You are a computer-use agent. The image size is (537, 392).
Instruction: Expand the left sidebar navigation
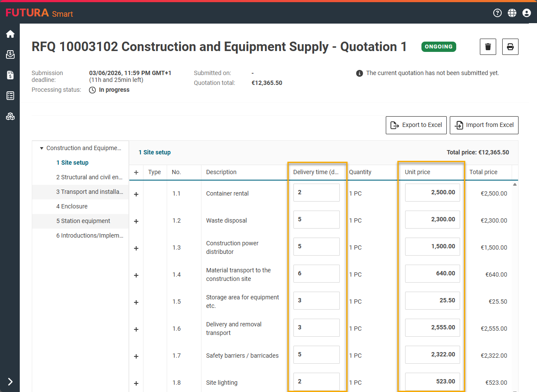[x=10, y=382]
